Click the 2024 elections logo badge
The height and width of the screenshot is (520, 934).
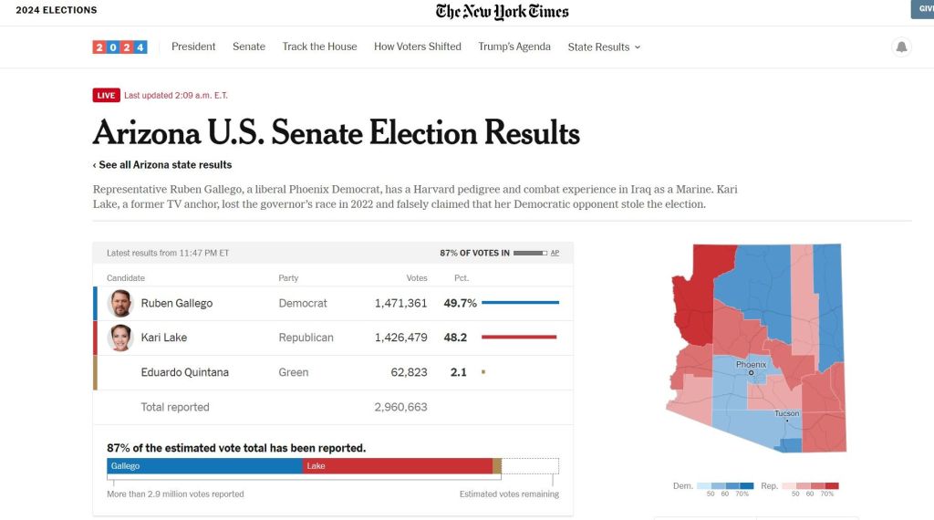click(x=119, y=47)
